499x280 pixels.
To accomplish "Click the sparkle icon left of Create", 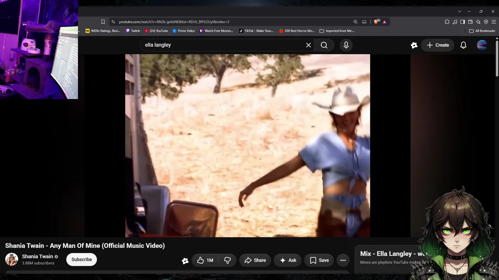I will (x=414, y=45).
